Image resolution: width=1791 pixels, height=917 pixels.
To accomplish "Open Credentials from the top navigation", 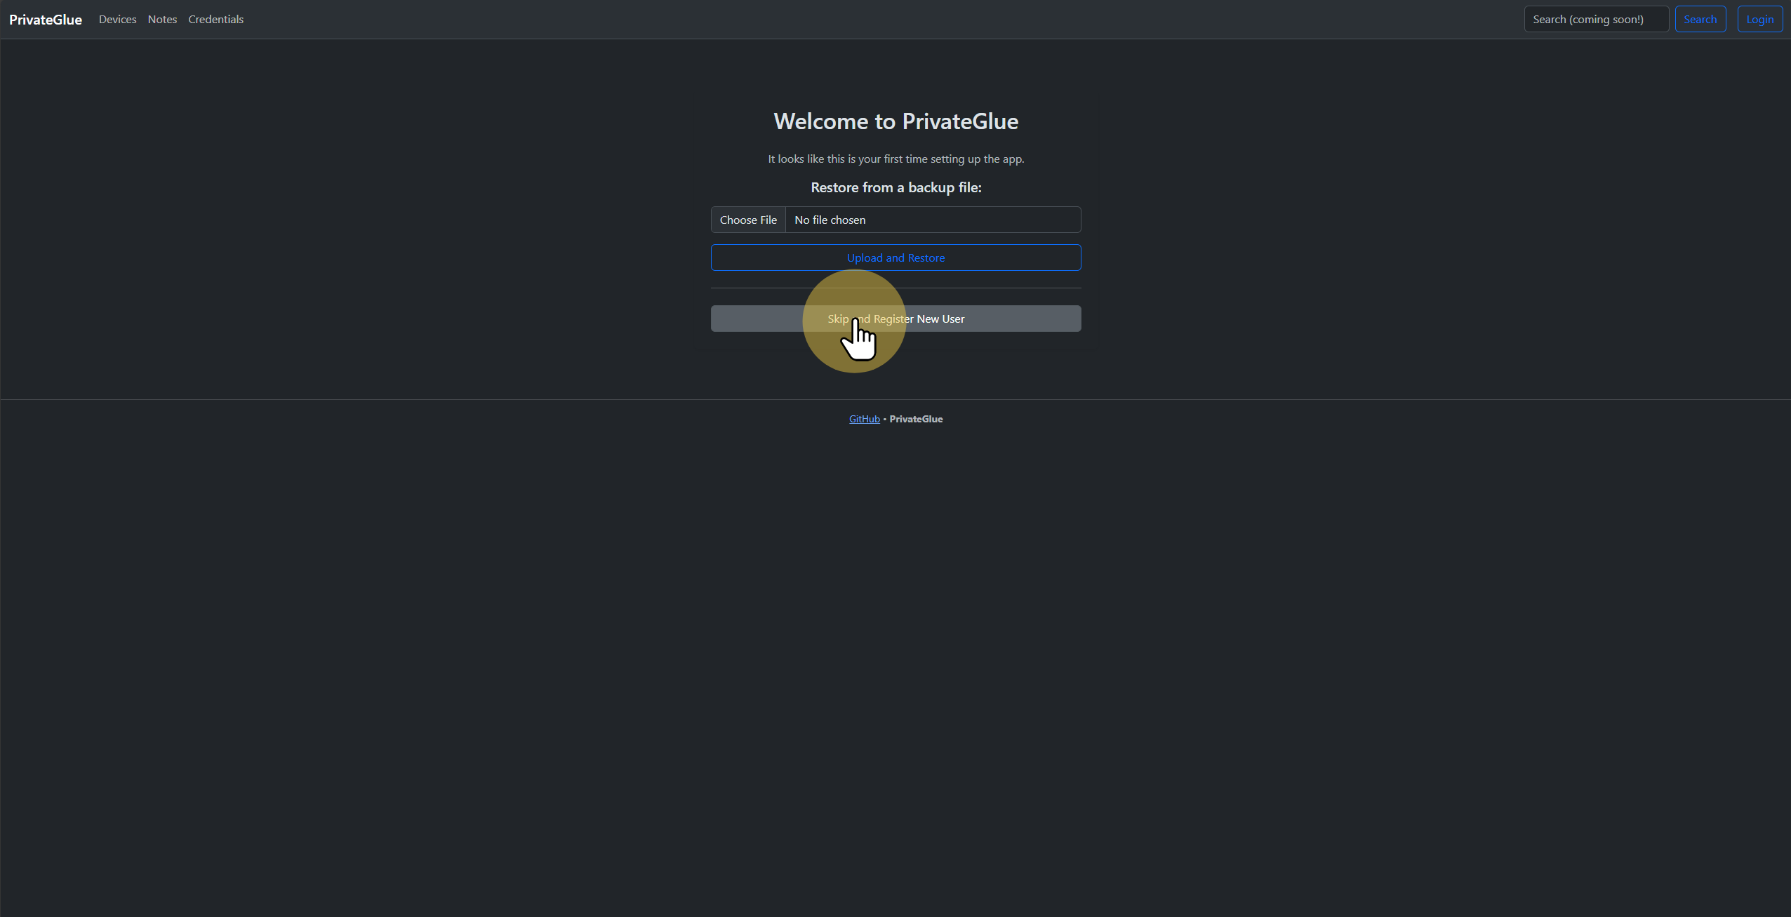I will click(x=215, y=20).
